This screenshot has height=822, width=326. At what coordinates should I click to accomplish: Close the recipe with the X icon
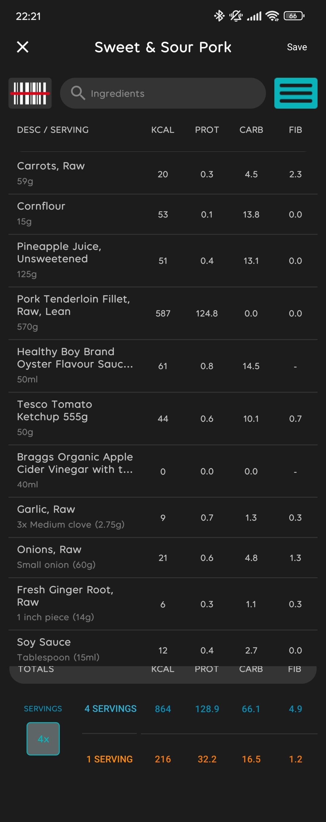click(x=23, y=47)
